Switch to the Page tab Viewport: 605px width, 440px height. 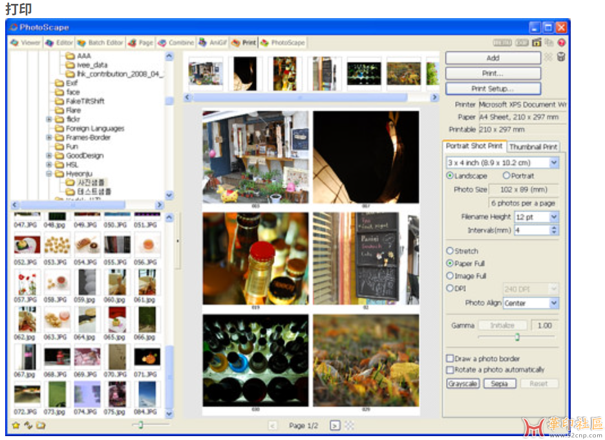click(x=141, y=43)
